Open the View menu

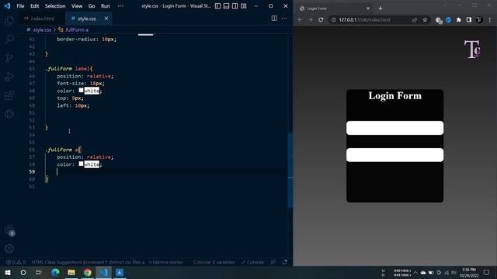(x=77, y=6)
